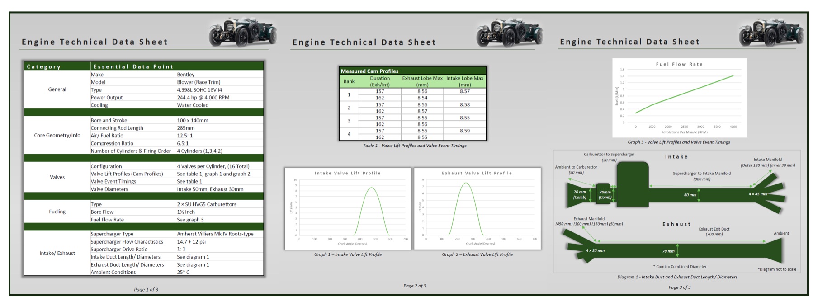Select the 'Intake/ Exhaust' category cell

coord(57,253)
